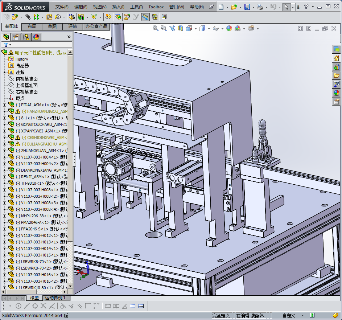342x320 pixels.
Task: Click the Print icon in the toolbar
Action: 260,7
